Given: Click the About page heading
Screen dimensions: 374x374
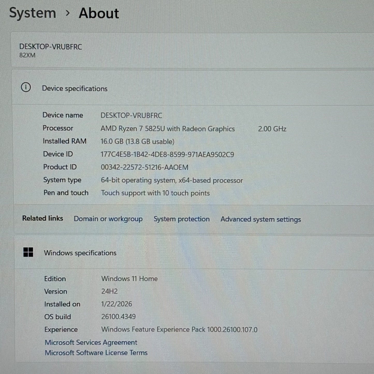Looking at the screenshot, I should (99, 13).
